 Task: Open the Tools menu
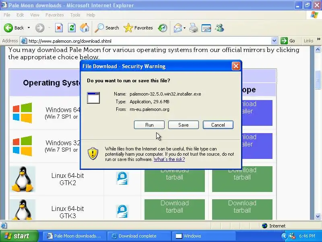tap(75, 15)
